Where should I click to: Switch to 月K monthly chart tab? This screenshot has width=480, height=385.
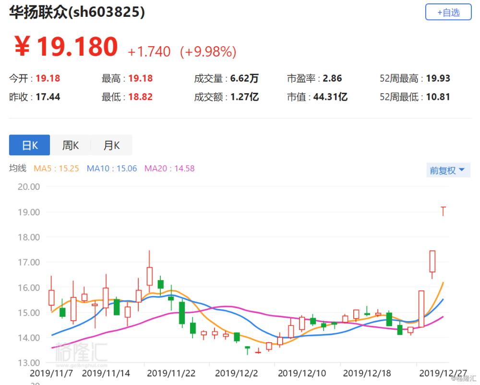pos(111,145)
